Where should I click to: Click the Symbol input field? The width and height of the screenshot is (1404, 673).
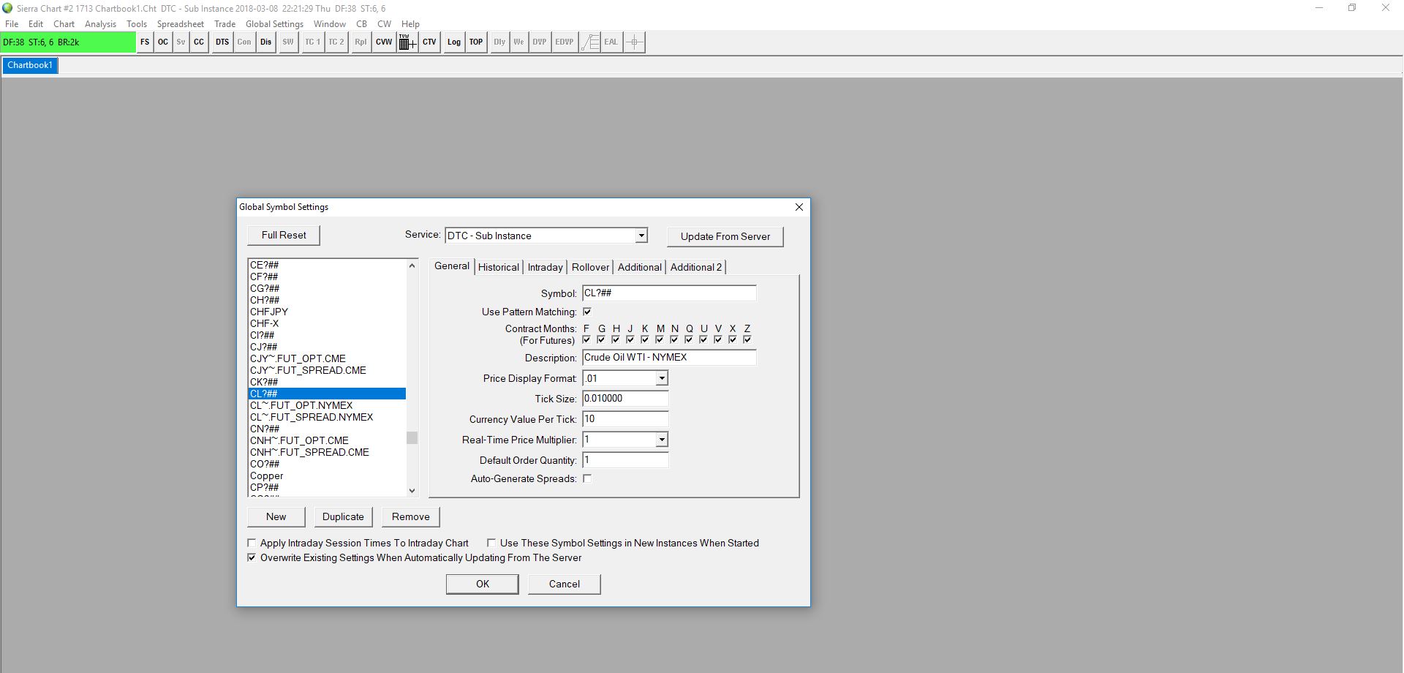click(x=669, y=293)
